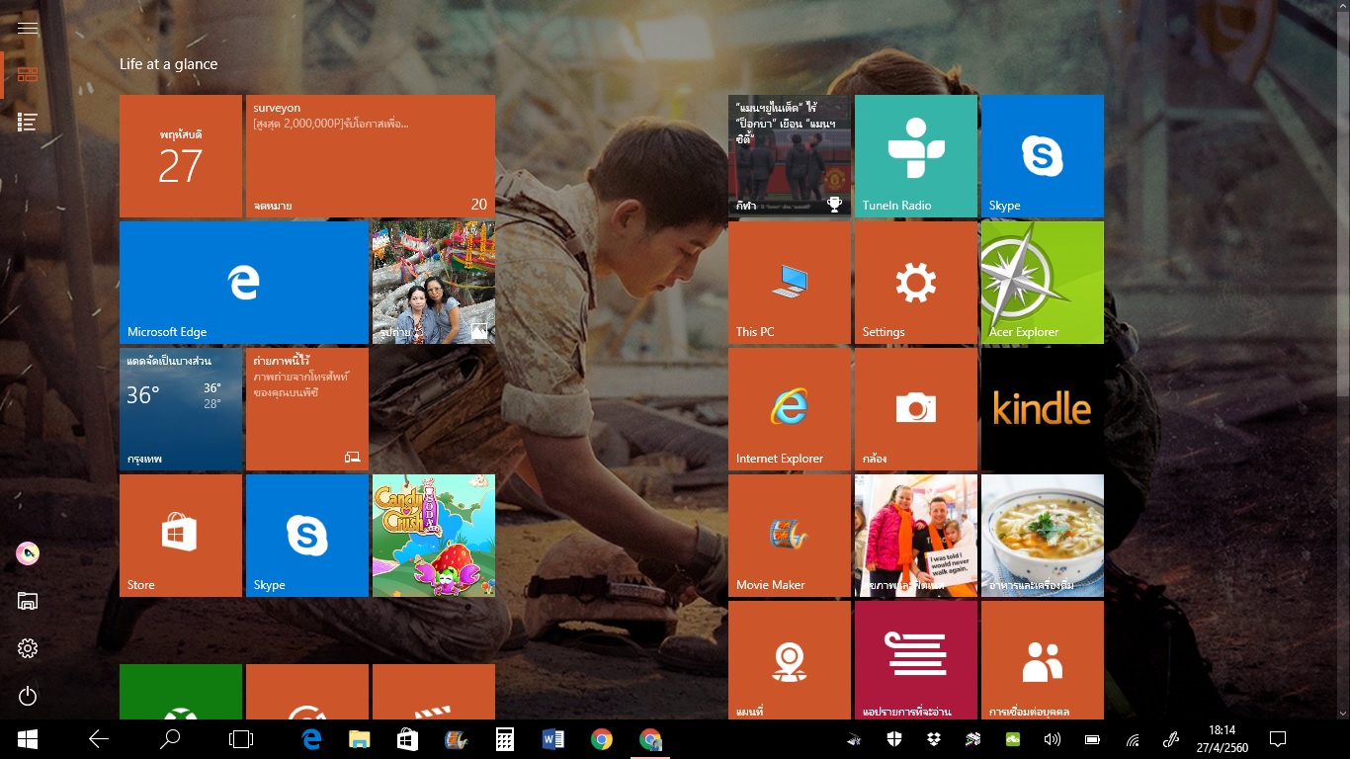Open the Power options button
1350x759 pixels.
pos(28,696)
